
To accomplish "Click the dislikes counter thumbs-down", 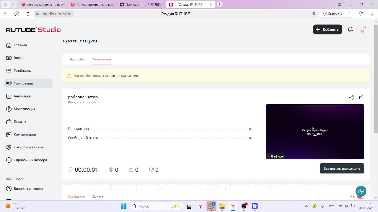I will pos(154,170).
